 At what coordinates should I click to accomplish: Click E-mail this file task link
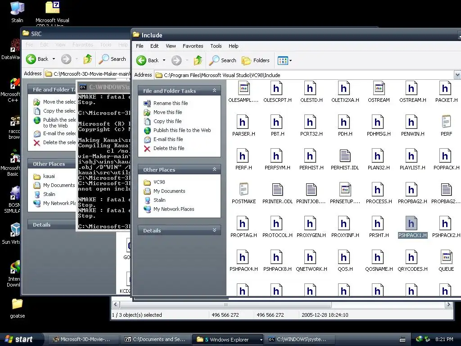168,139
